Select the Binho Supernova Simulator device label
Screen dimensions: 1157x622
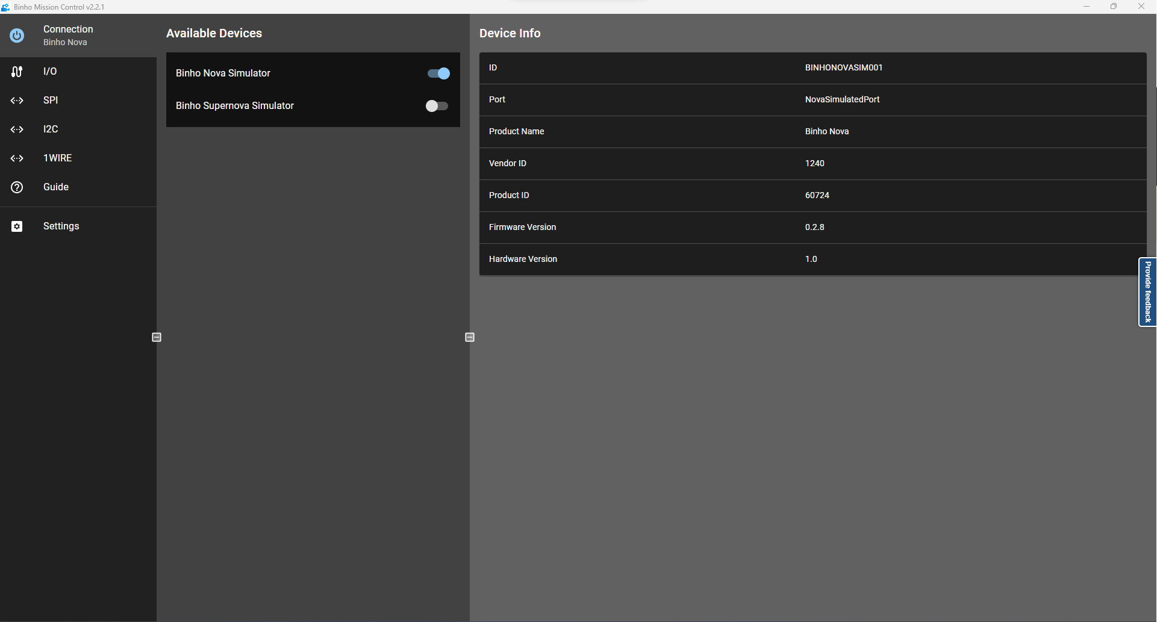pyautogui.click(x=235, y=106)
